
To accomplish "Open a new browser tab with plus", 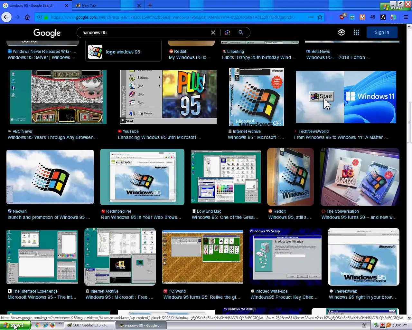I will [150, 5].
